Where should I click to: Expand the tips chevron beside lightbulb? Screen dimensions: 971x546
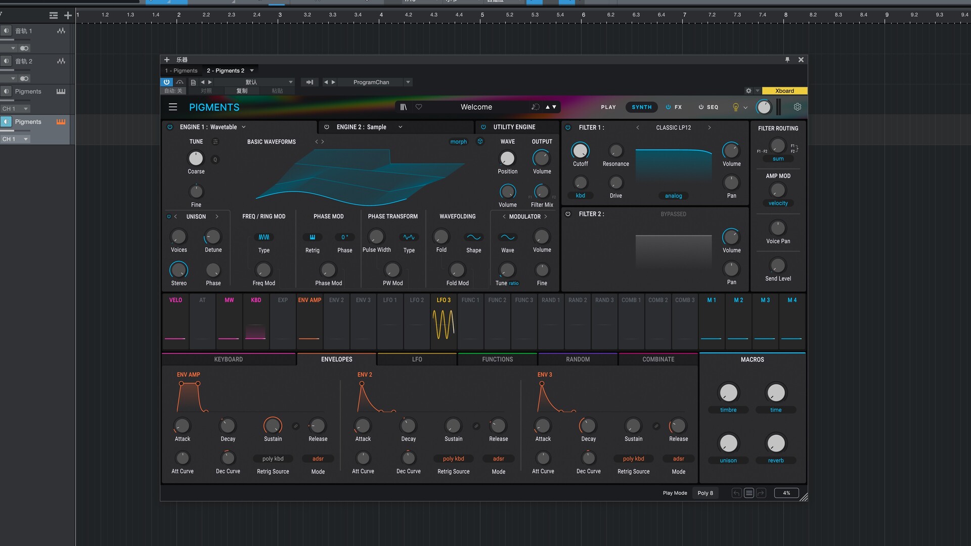point(745,107)
